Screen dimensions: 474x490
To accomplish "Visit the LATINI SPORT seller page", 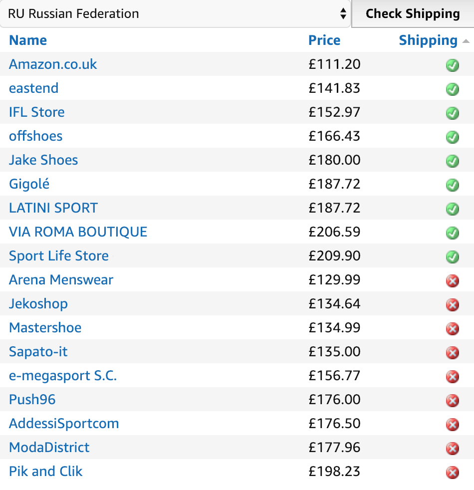I will (x=53, y=208).
